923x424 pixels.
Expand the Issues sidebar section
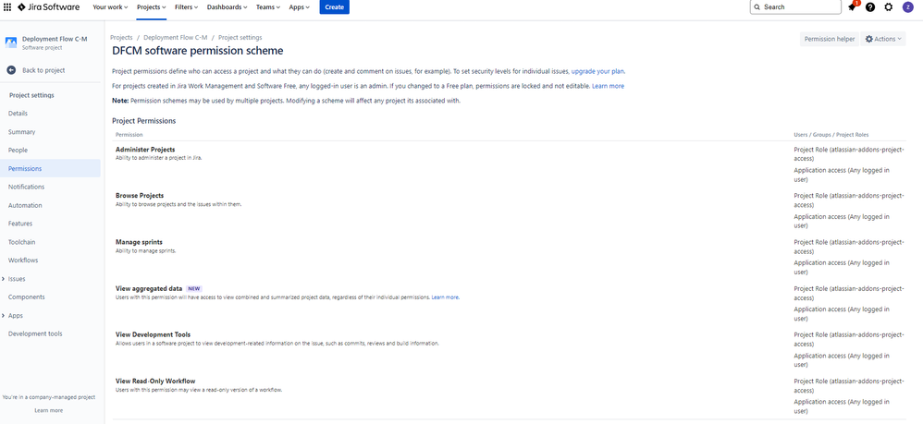(x=4, y=279)
